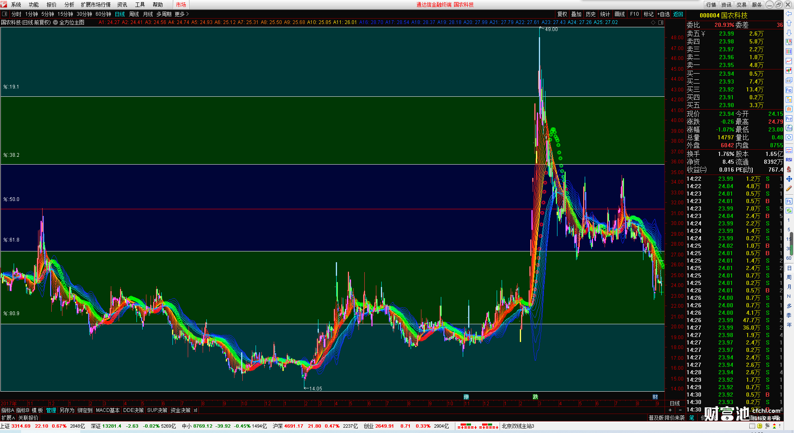Click the F10 company info sidebar icon
The image size is (794, 433).
coord(789,90)
